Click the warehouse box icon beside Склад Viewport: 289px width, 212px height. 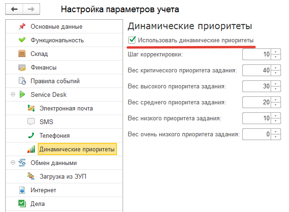tap(22, 54)
